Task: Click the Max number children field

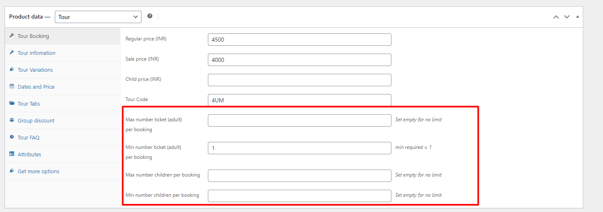Action: pyautogui.click(x=299, y=176)
